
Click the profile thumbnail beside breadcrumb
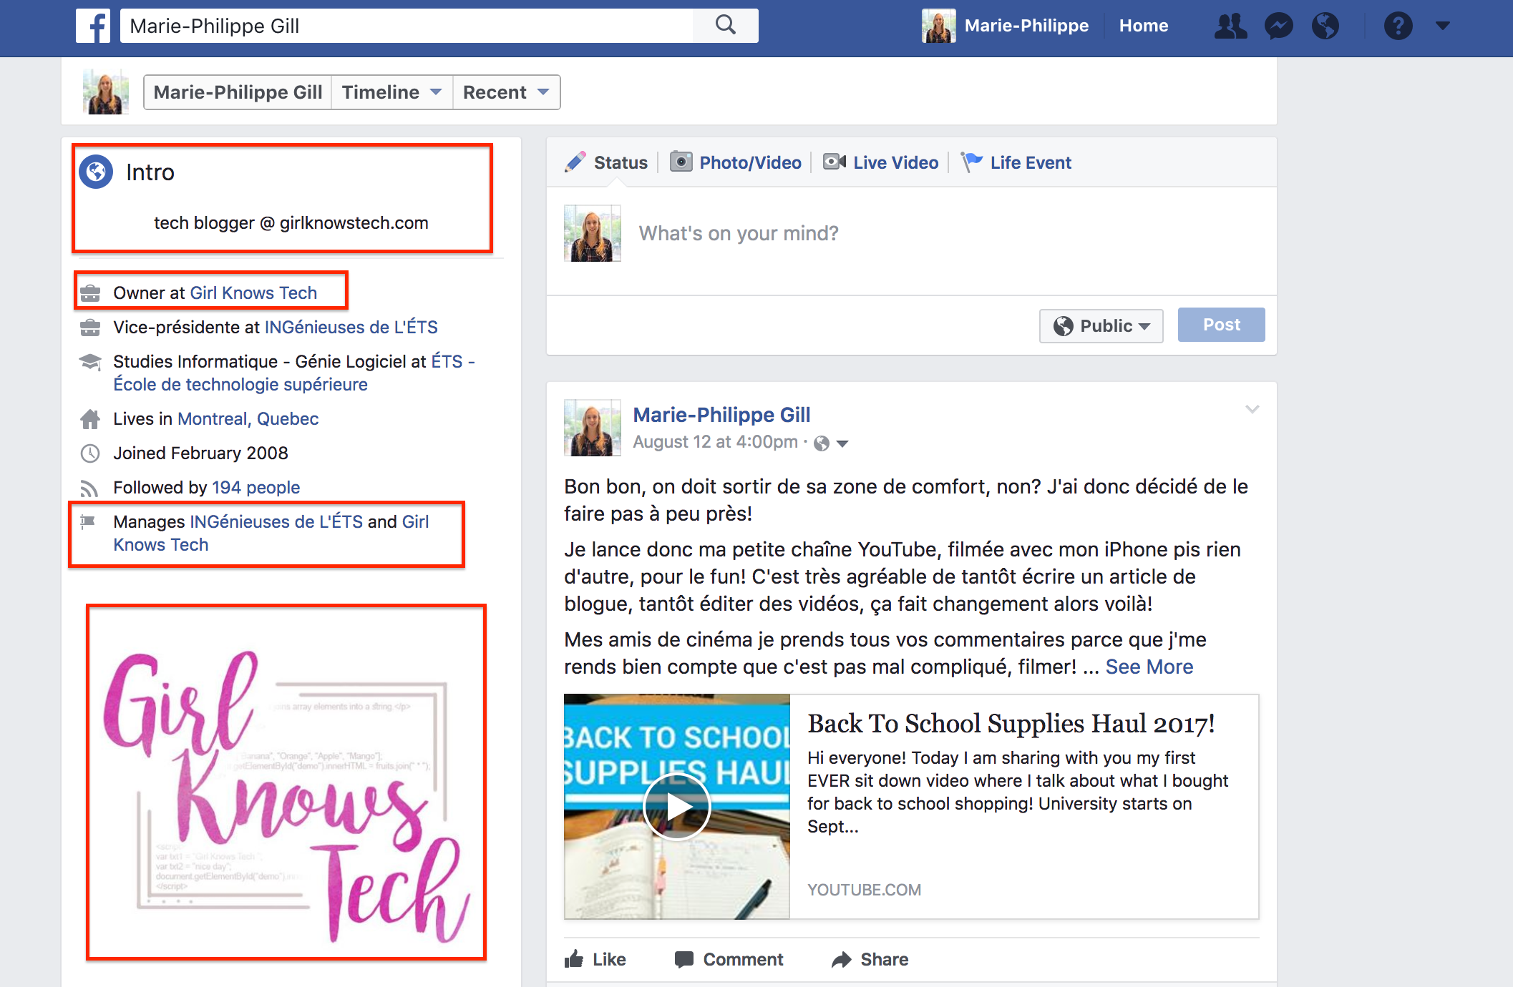[x=105, y=92]
